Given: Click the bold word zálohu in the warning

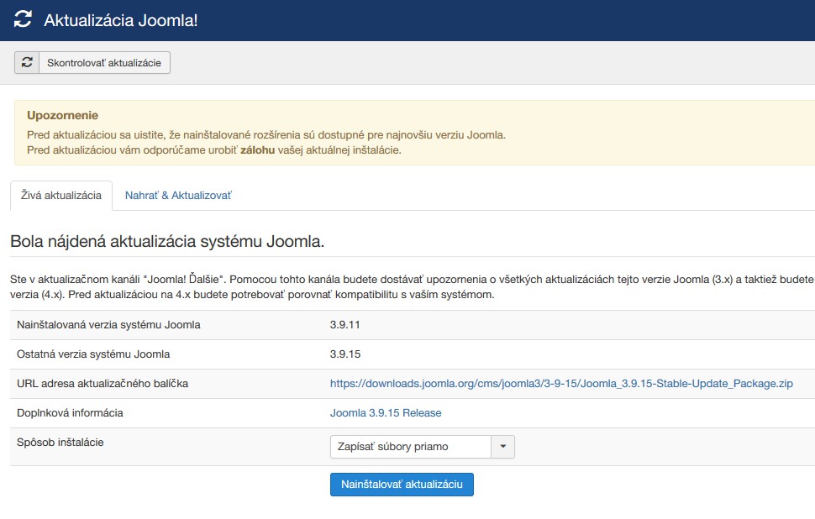Looking at the screenshot, I should click(x=257, y=150).
